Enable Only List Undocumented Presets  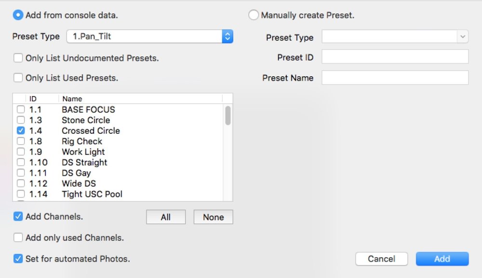click(x=18, y=57)
